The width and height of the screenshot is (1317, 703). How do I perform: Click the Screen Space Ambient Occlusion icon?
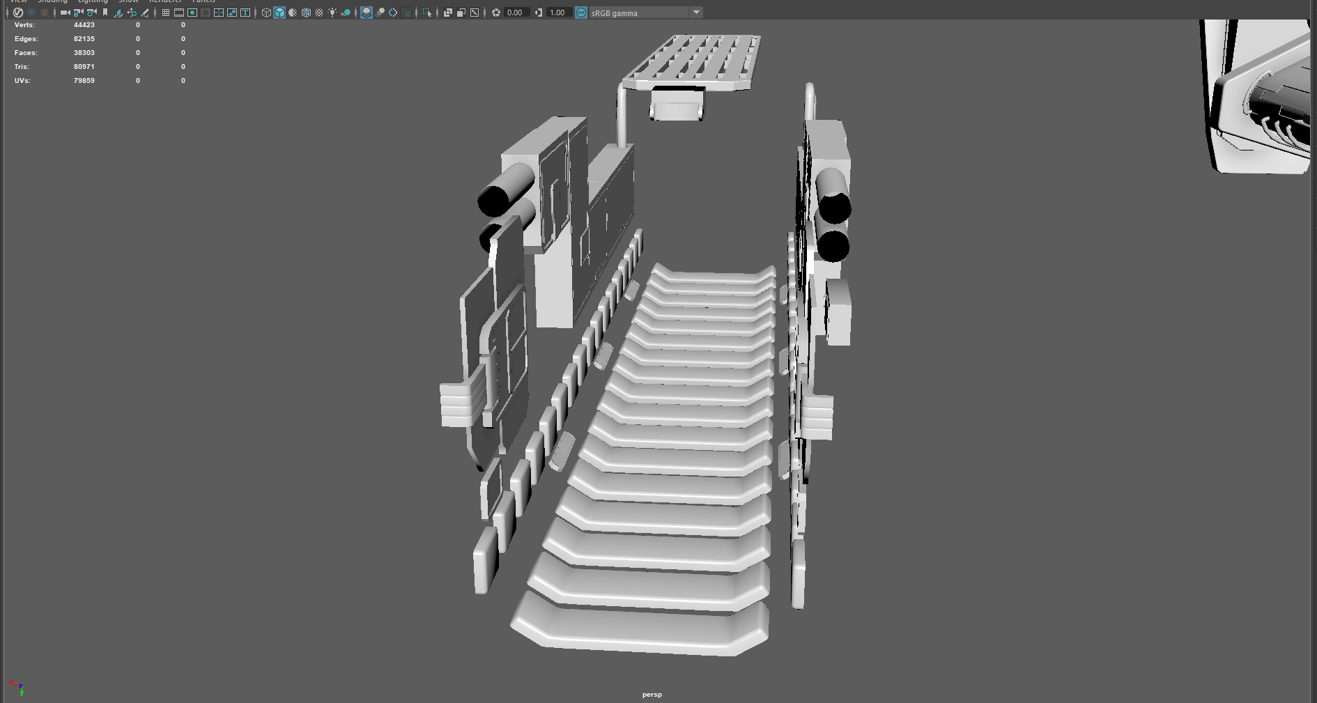(x=367, y=13)
